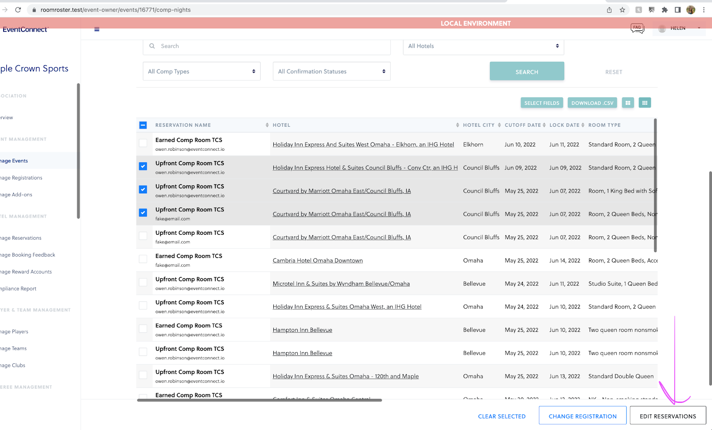Click the page vertical scrollbar
This screenshot has width=712, height=430.
point(710,278)
